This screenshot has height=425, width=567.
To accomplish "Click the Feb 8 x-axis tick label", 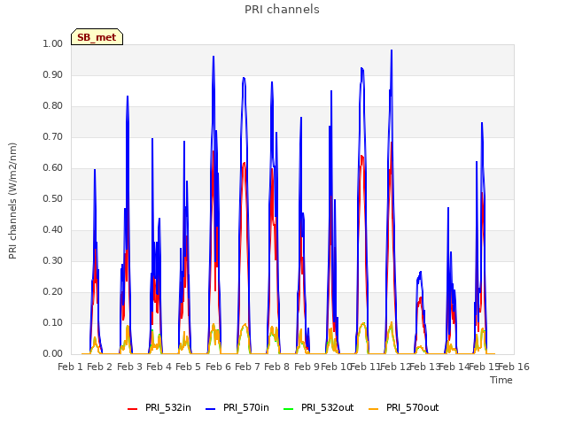I will click(277, 367).
